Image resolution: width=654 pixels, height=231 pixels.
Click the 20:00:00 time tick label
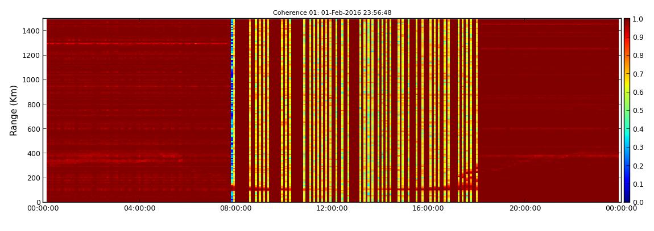[525, 208]
